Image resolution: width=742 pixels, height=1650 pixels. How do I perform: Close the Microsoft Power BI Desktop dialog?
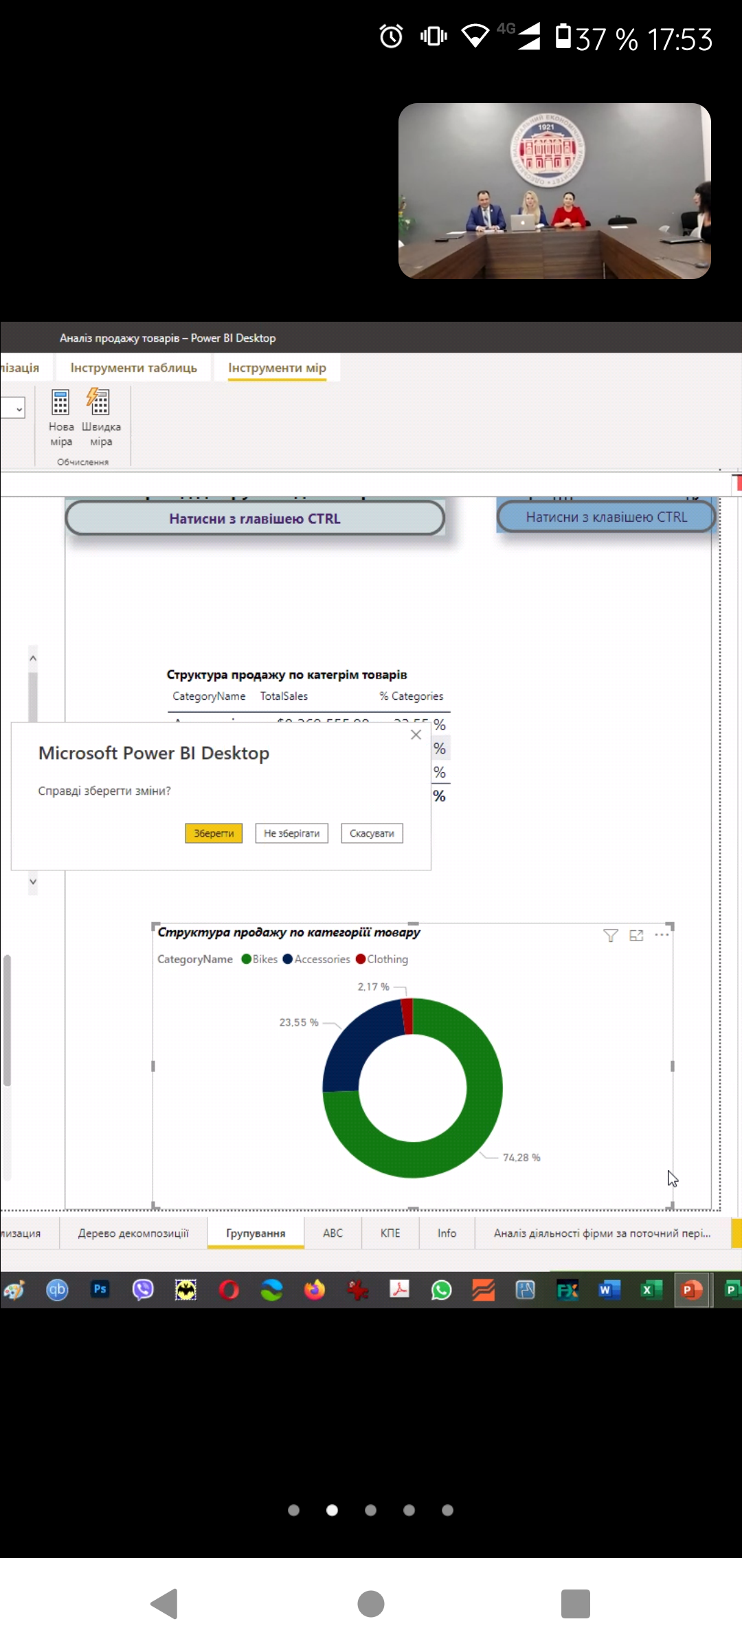pos(416,735)
